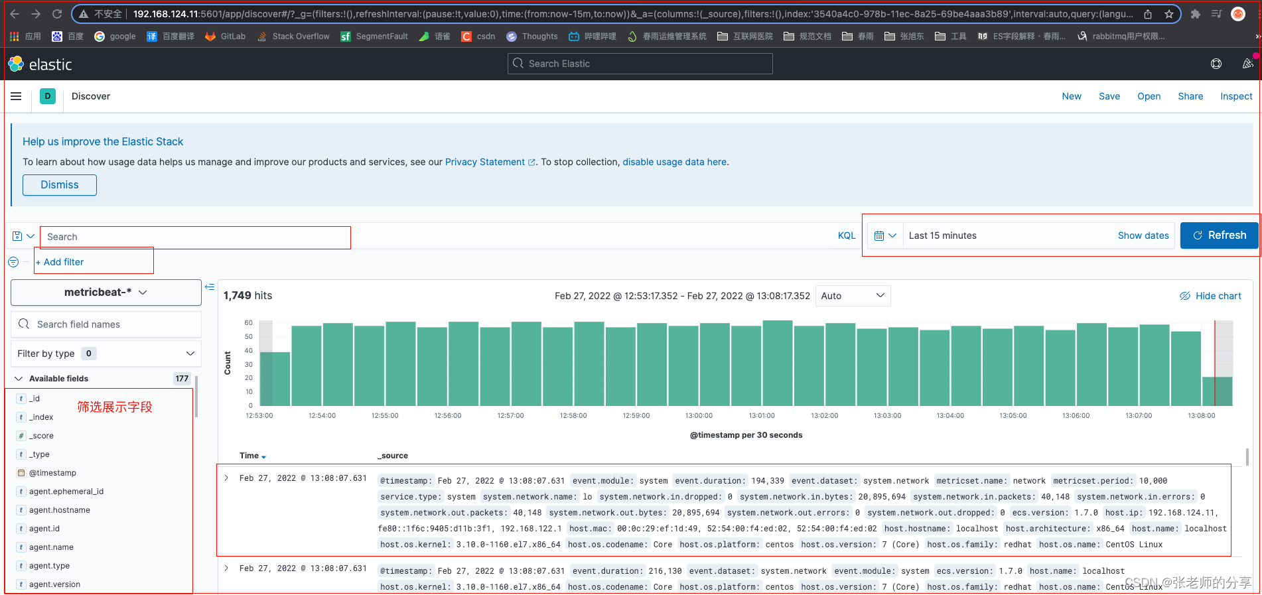Image resolution: width=1262 pixels, height=595 pixels.
Task: Click the Elastic logo
Action: pyautogui.click(x=40, y=64)
